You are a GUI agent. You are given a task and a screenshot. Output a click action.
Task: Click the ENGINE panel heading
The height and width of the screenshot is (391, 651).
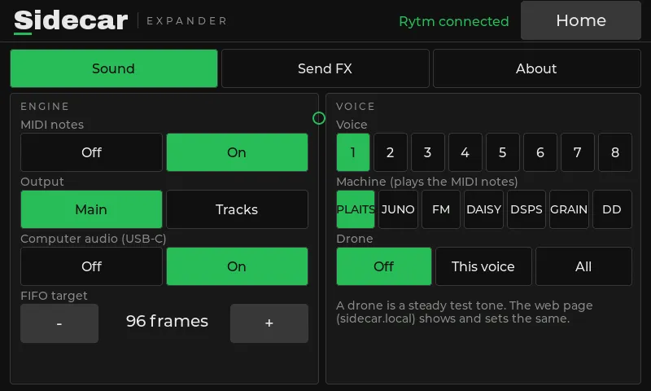click(45, 107)
